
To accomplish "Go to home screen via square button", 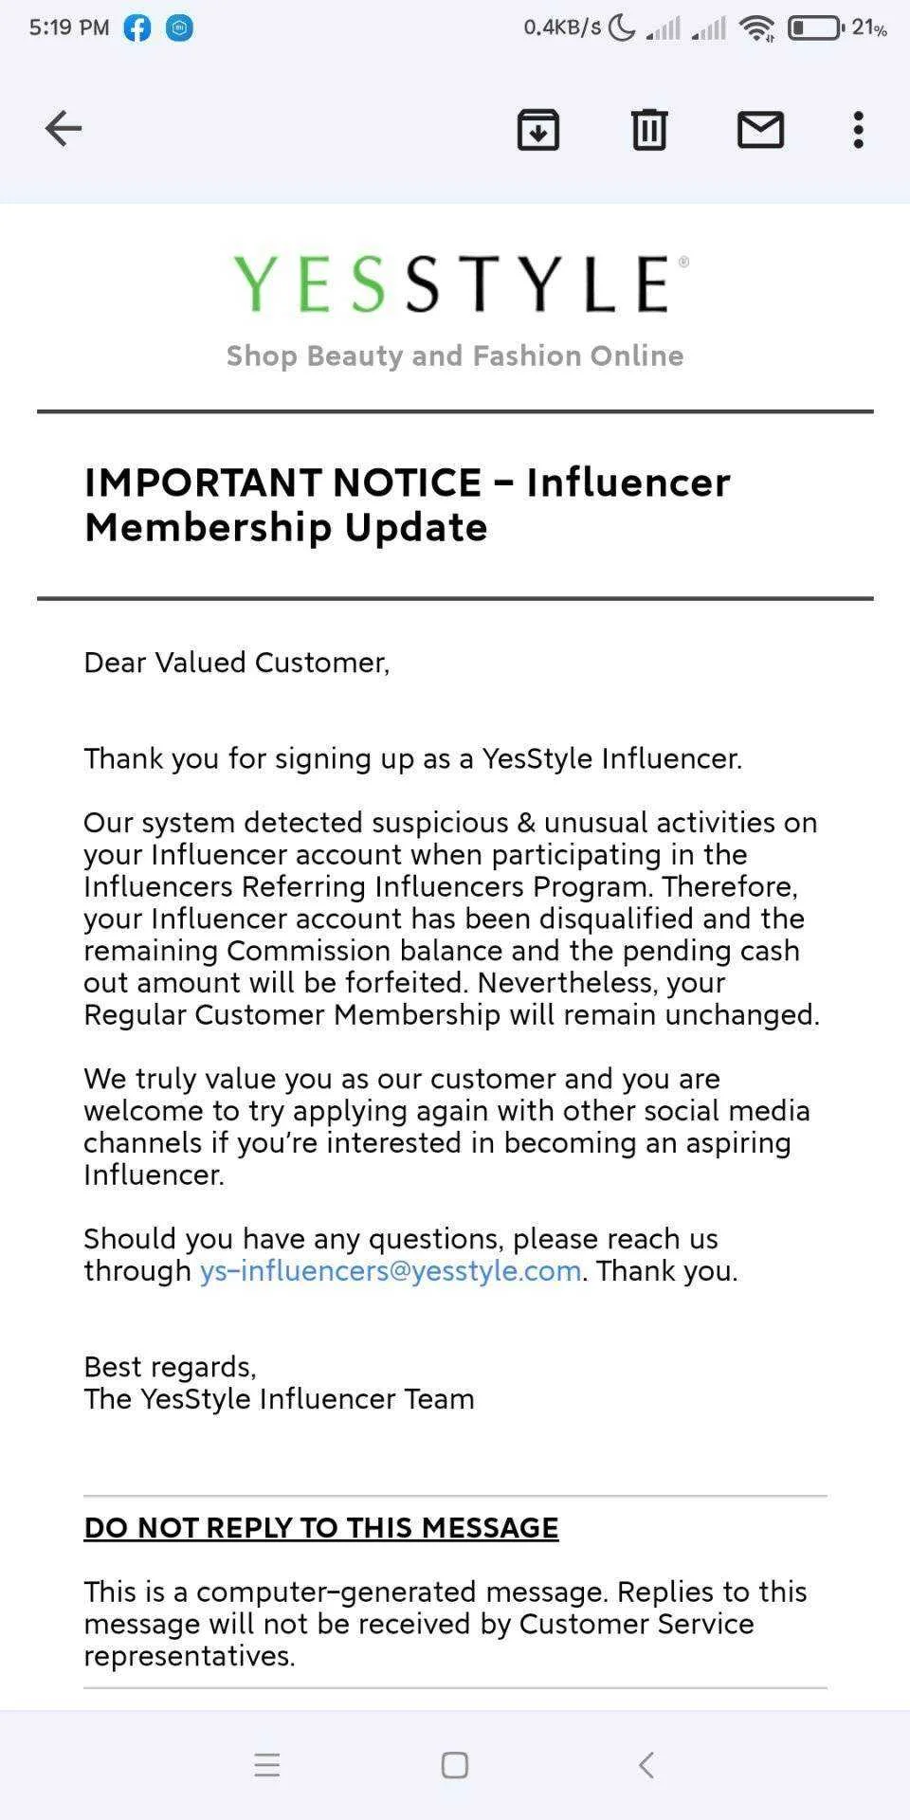I will (455, 1765).
